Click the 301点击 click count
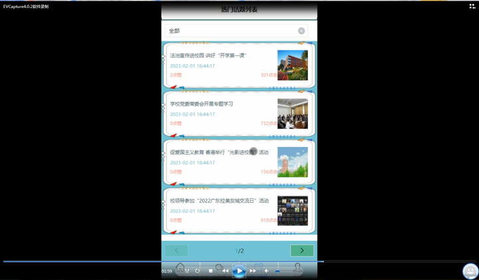The image size is (479, 280). pos(269,75)
